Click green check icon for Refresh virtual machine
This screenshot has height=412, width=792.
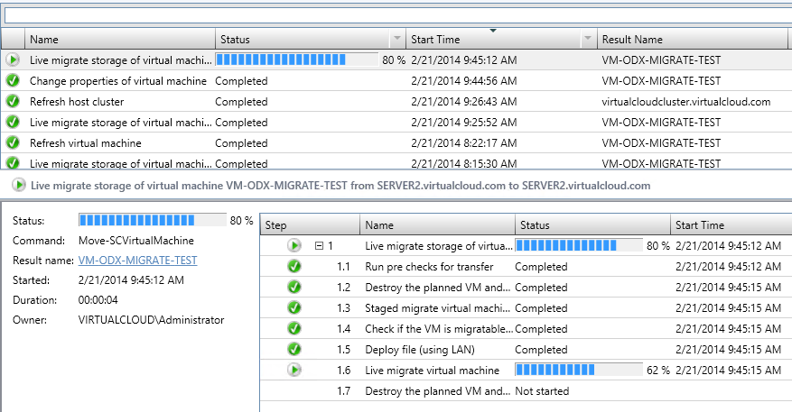click(x=12, y=143)
